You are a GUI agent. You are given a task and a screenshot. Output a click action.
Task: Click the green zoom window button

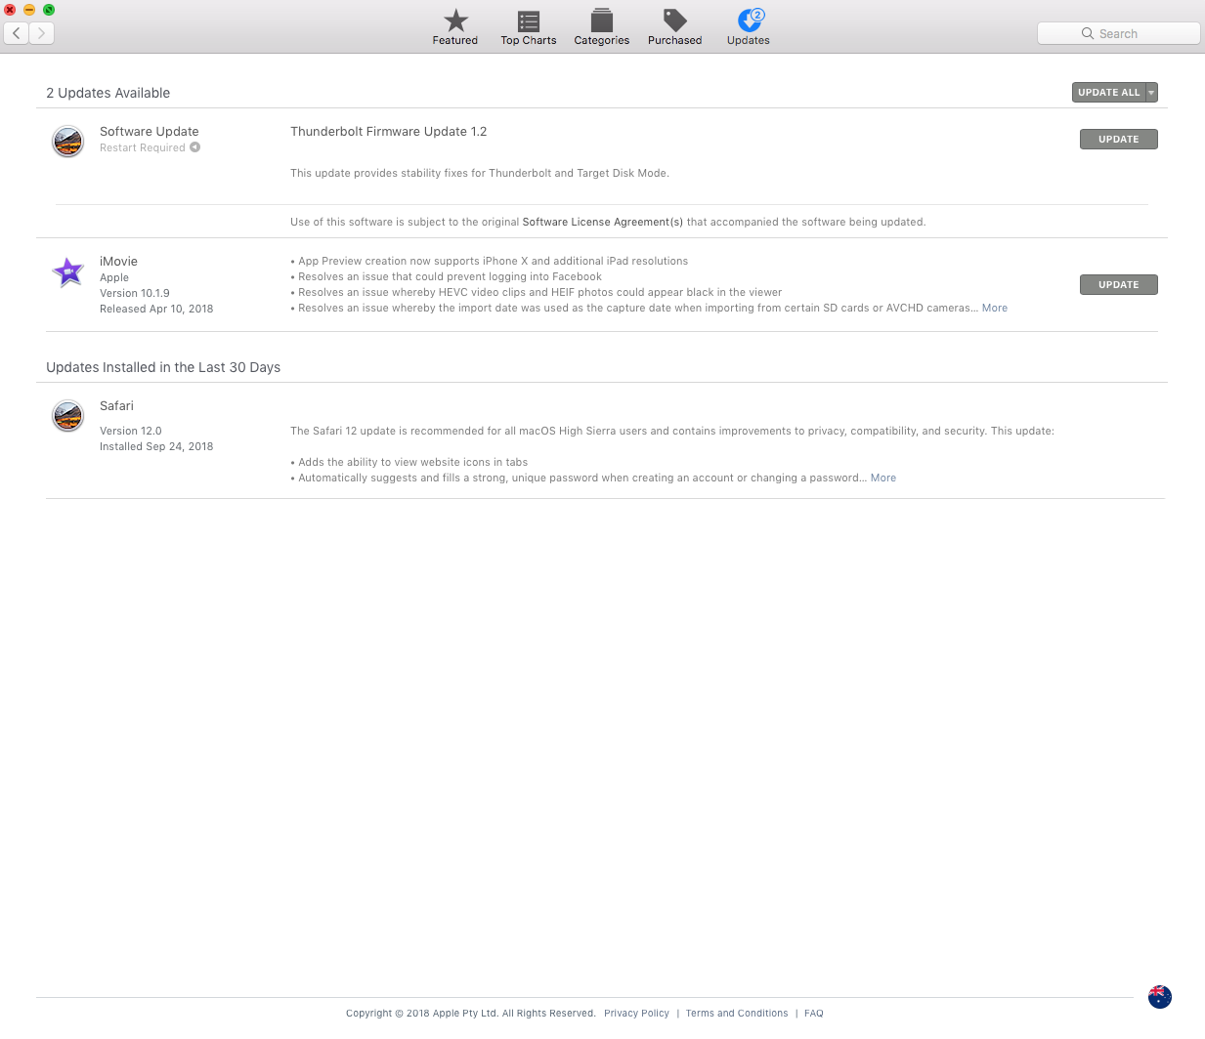click(49, 10)
